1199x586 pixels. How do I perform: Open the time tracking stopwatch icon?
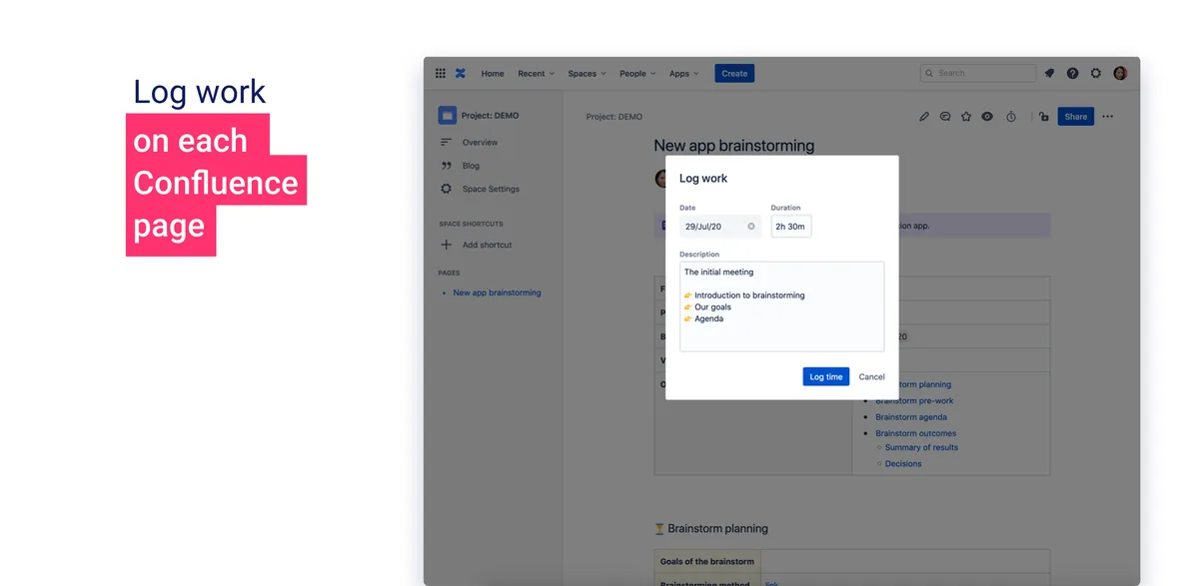[1011, 117]
